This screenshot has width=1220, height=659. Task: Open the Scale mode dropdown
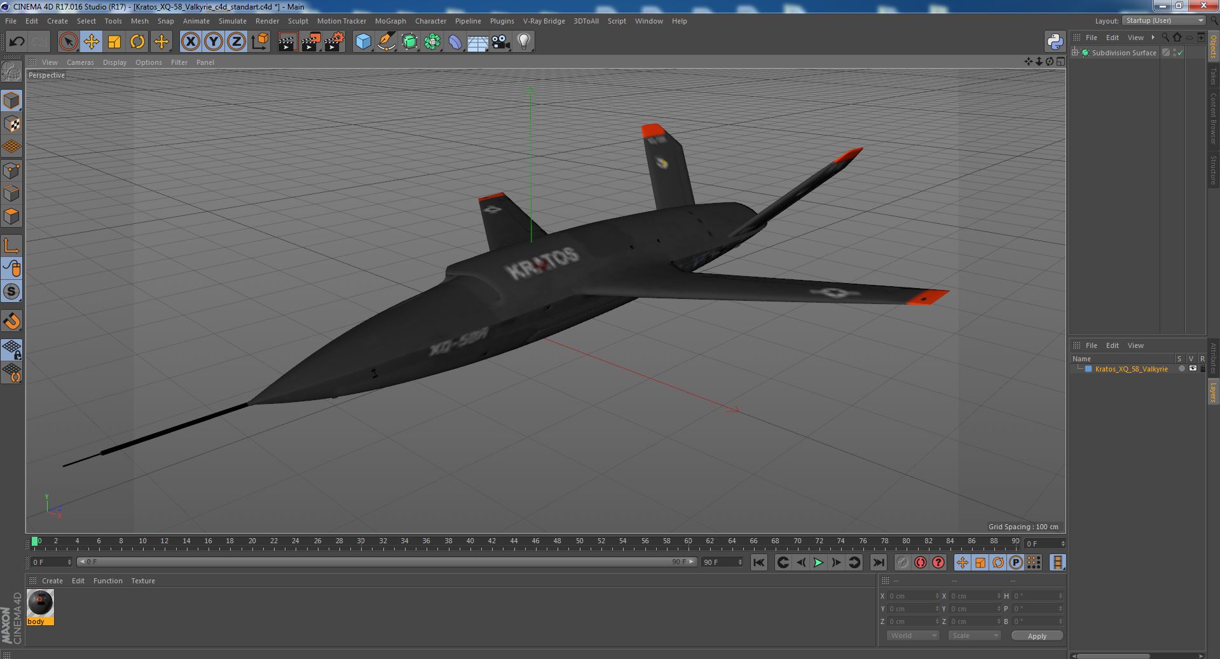974,635
